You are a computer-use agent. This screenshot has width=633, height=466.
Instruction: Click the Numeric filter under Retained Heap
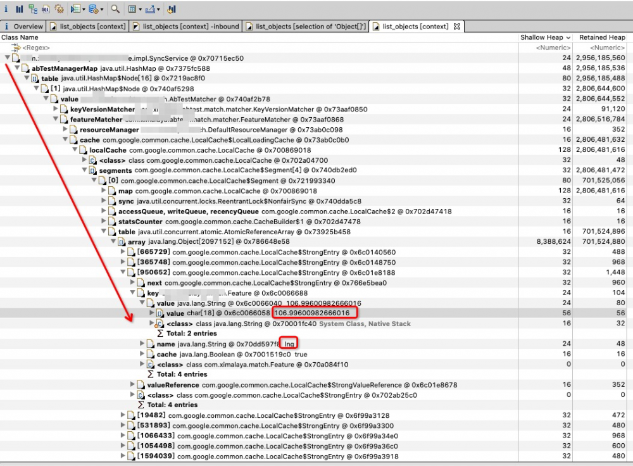coord(607,47)
